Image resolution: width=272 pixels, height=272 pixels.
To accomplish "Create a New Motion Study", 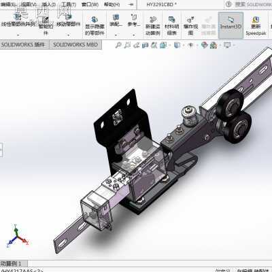I will tap(153, 26).
